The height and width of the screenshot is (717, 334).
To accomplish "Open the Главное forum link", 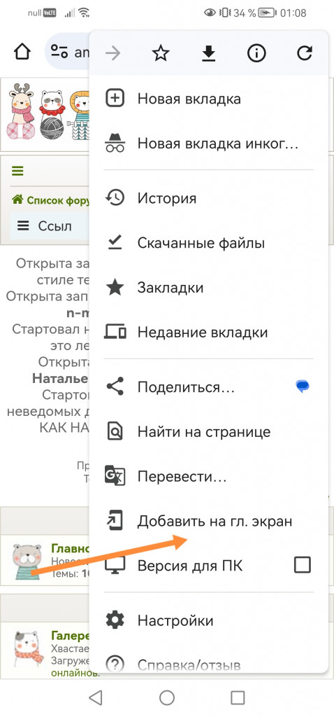I will (x=70, y=548).
